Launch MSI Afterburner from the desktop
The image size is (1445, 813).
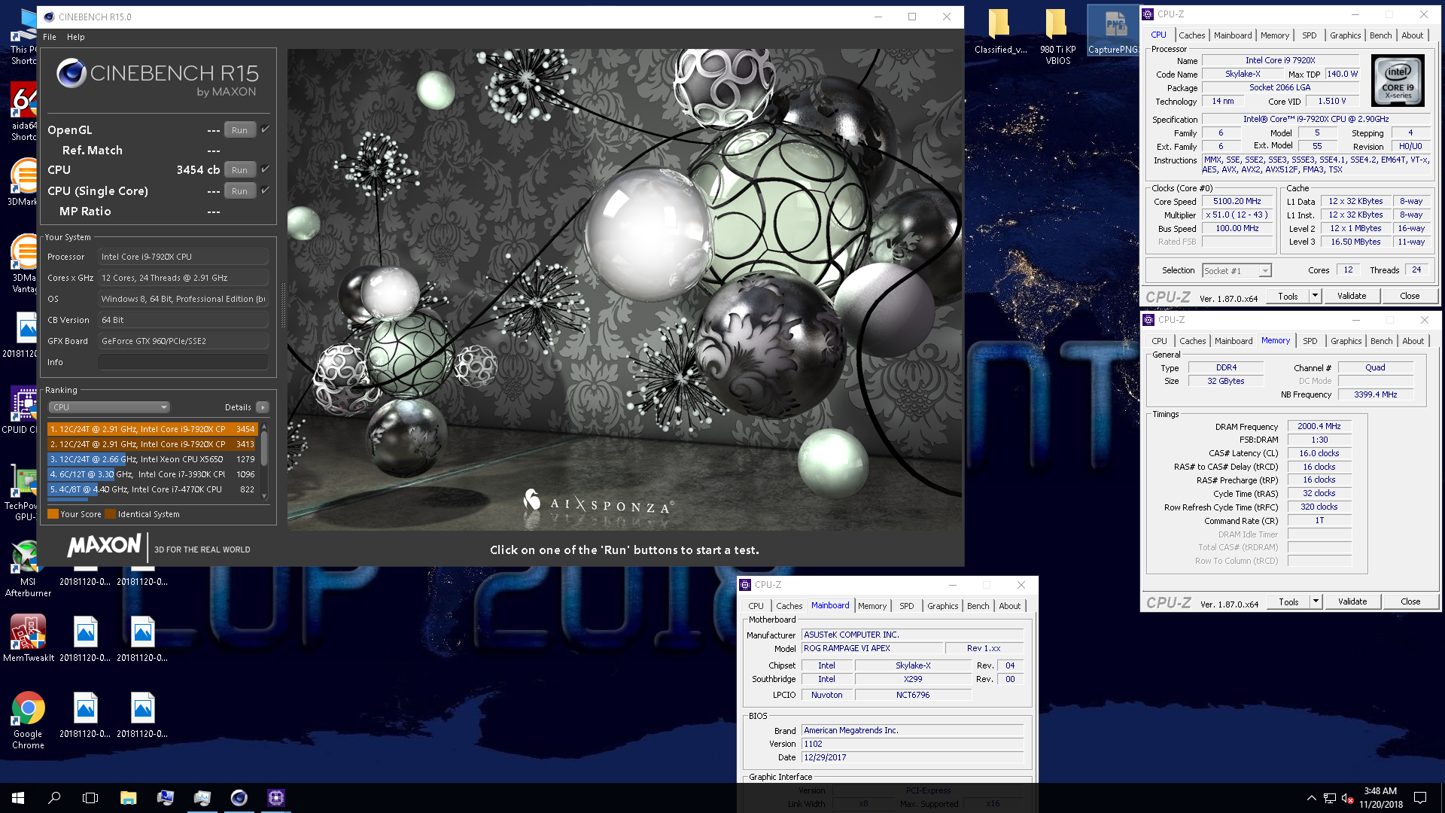tap(28, 569)
